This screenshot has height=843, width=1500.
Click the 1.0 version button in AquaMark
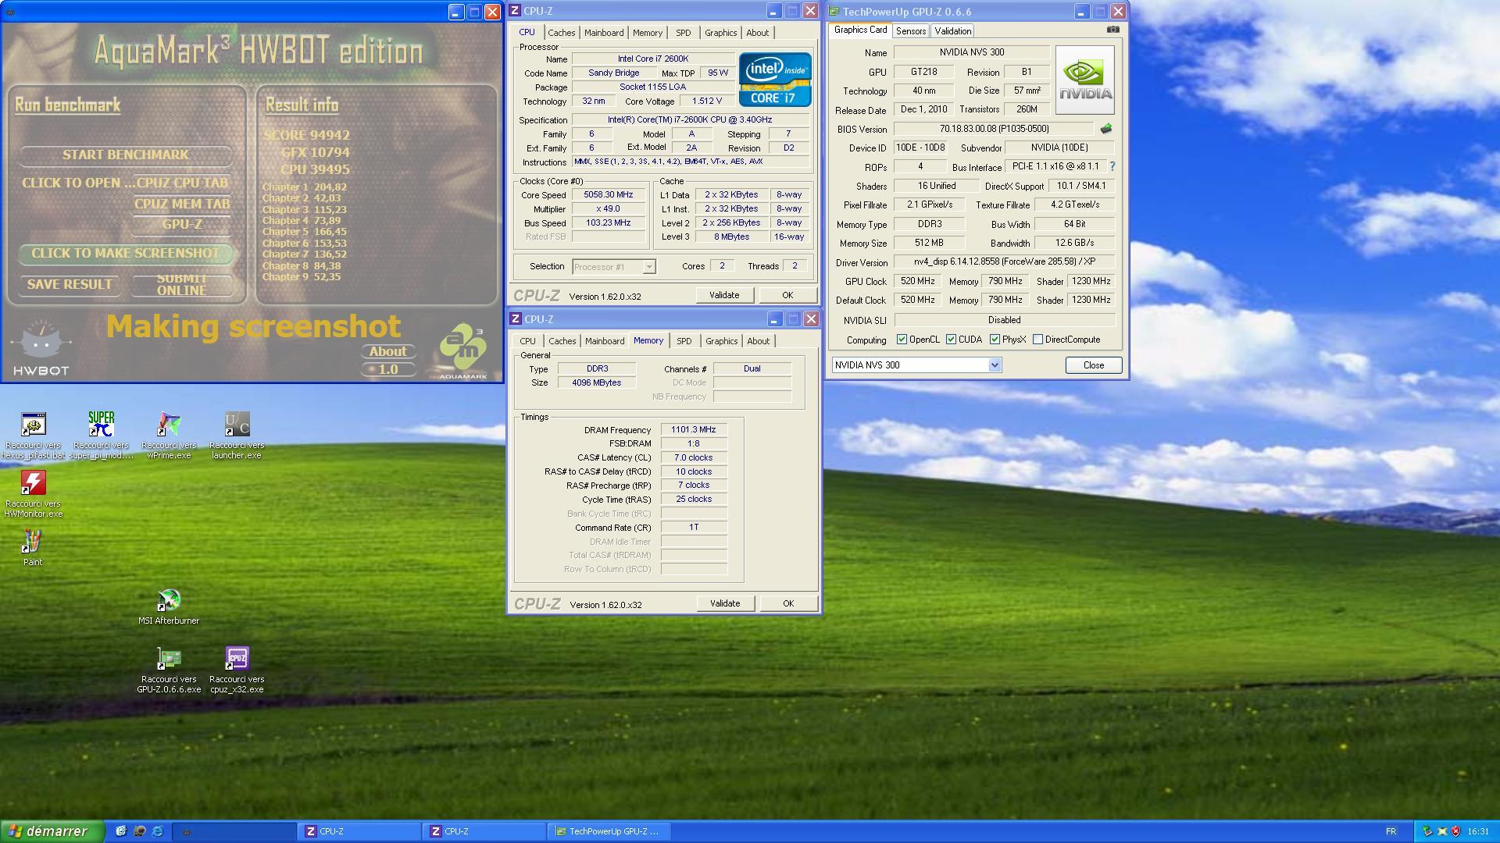(x=387, y=369)
